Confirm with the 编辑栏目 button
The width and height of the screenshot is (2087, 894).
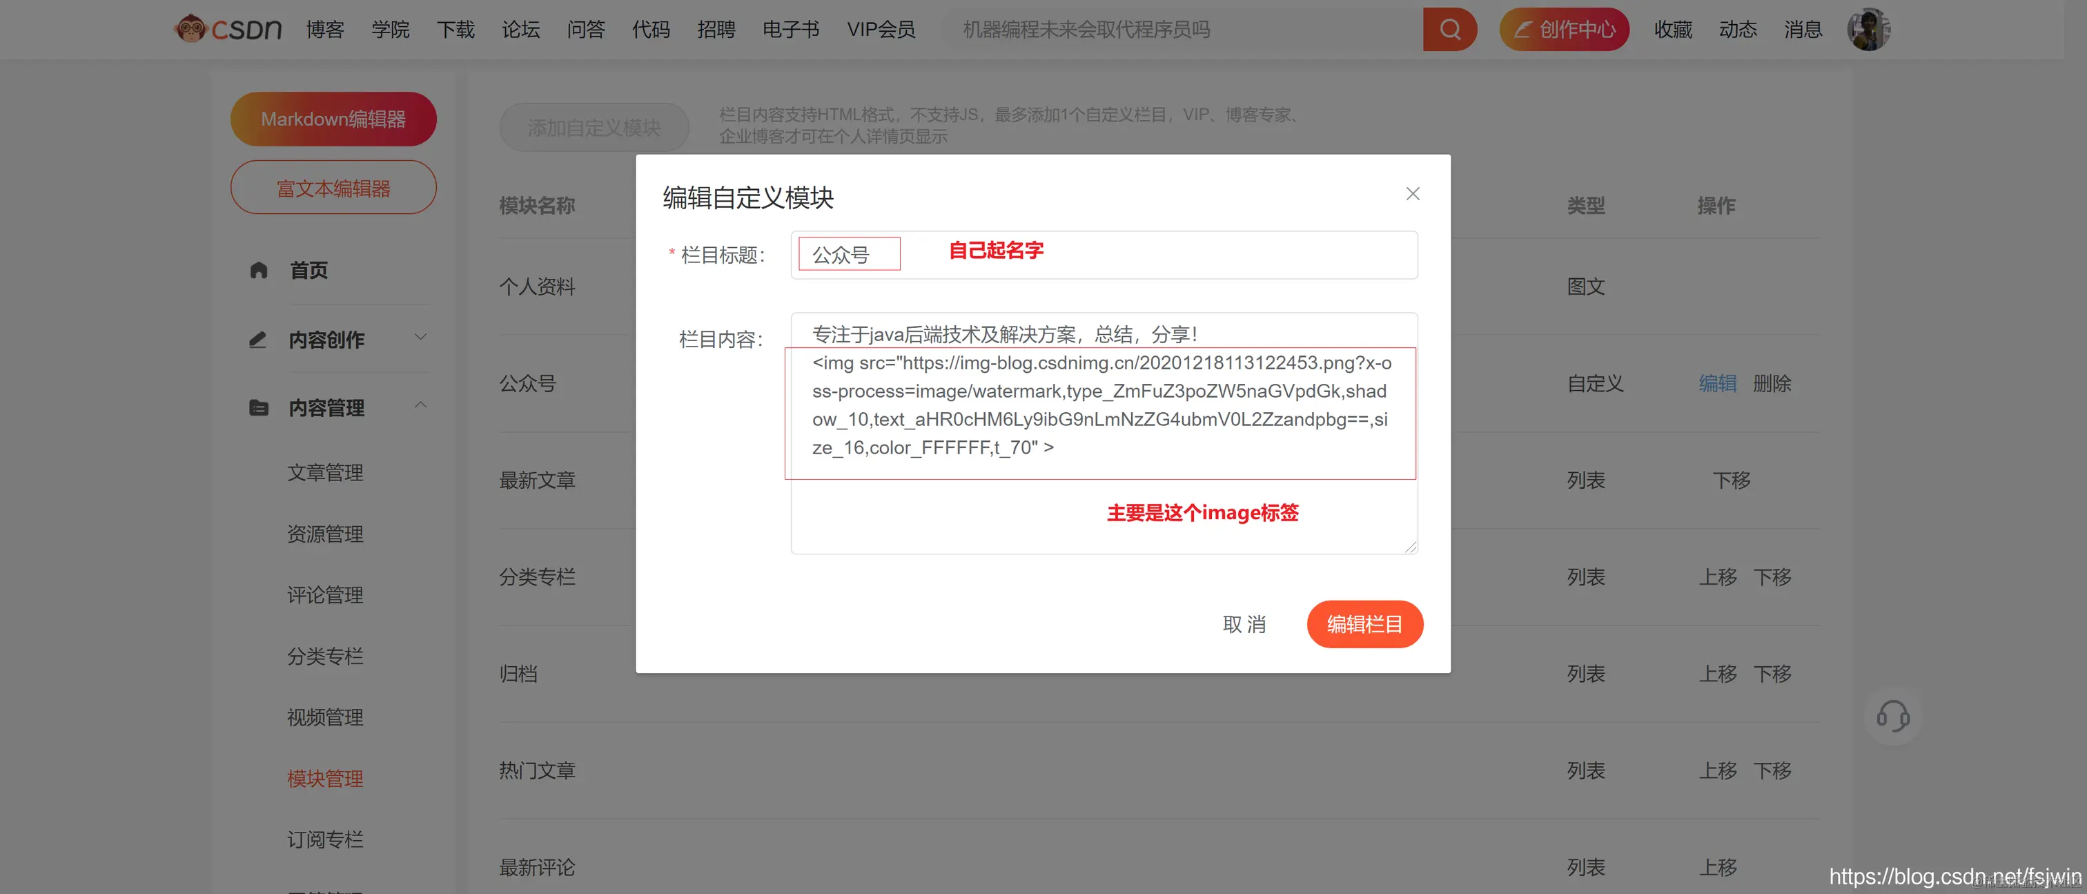(1364, 624)
